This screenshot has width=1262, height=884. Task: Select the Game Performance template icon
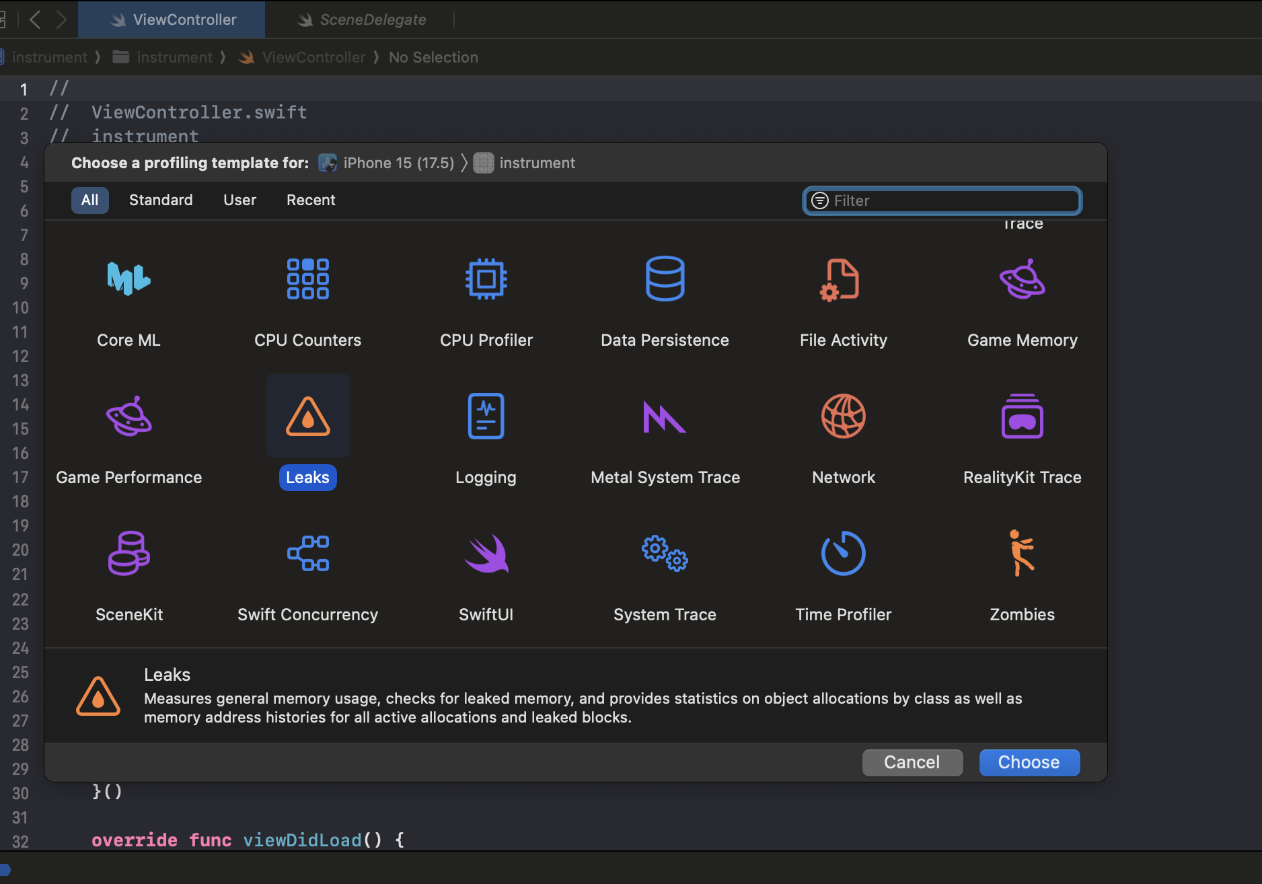(128, 416)
